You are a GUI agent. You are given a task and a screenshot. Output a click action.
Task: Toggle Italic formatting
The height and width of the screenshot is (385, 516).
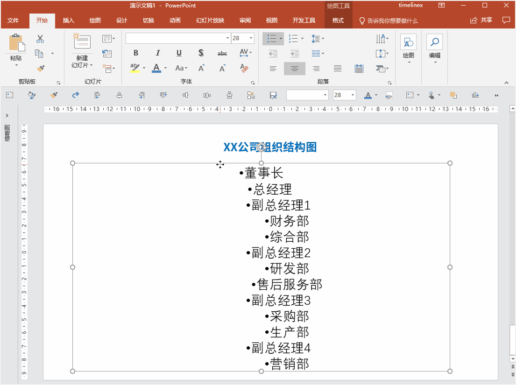[157, 53]
